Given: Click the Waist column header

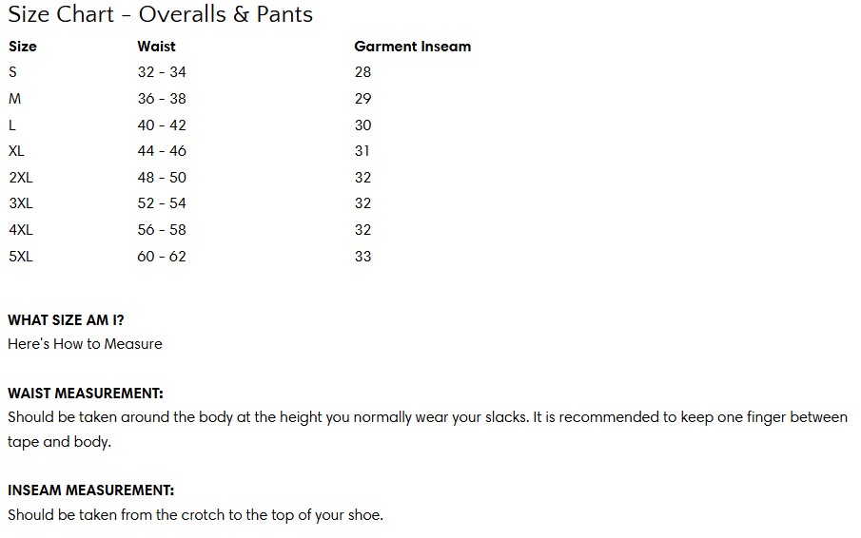Looking at the screenshot, I should [156, 47].
